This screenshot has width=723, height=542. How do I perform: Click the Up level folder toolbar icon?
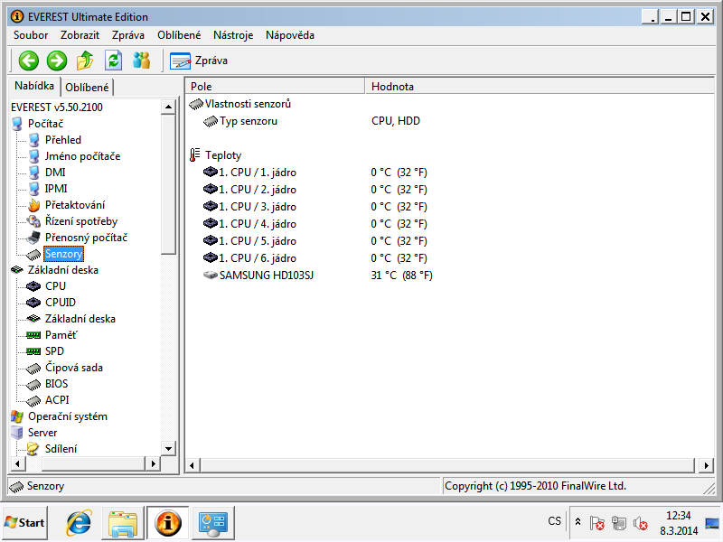(85, 61)
